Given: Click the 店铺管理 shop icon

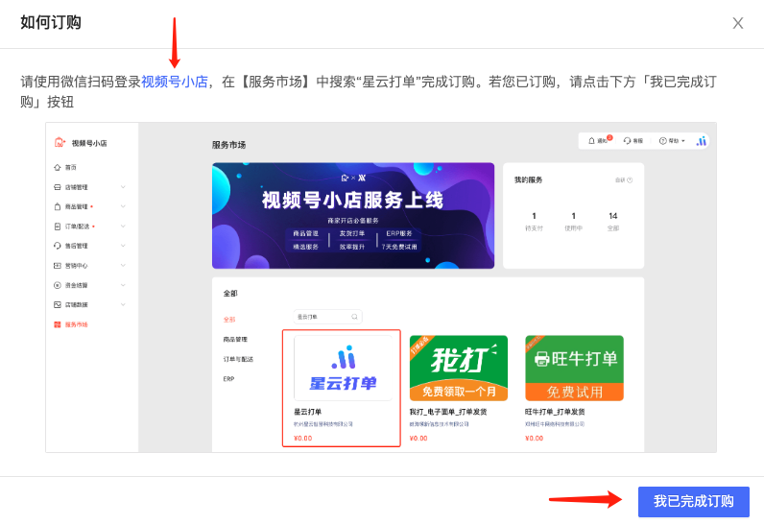Looking at the screenshot, I should coord(57,187).
